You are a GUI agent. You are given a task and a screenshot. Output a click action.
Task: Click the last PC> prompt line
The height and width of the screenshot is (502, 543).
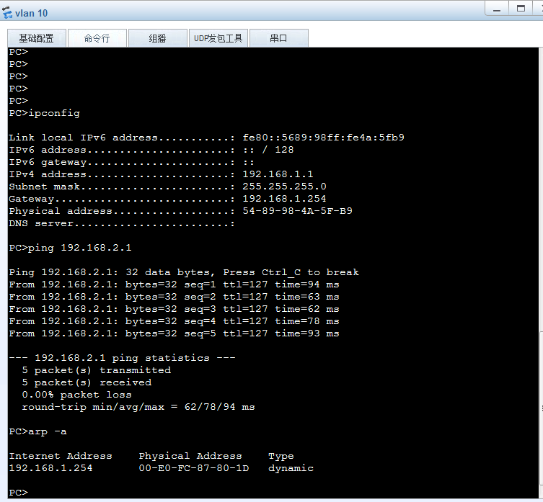coord(18,493)
